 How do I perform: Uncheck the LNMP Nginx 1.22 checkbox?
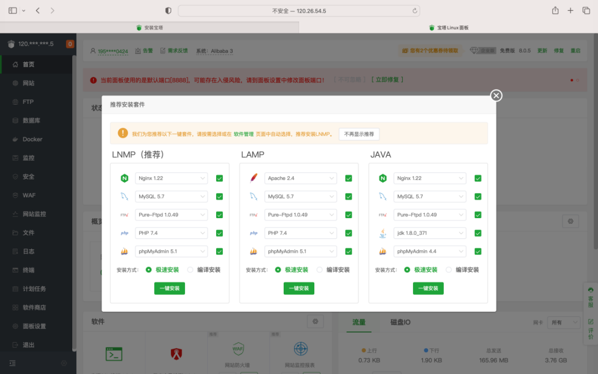(x=219, y=178)
